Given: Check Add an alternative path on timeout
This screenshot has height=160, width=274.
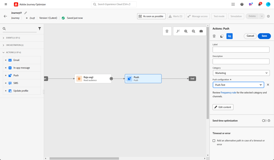Looking at the screenshot, I should tap(214, 141).
